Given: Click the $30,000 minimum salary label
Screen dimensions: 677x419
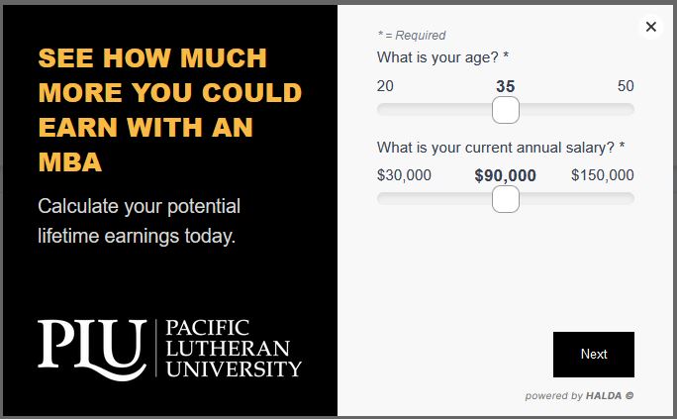Looking at the screenshot, I should point(404,175).
